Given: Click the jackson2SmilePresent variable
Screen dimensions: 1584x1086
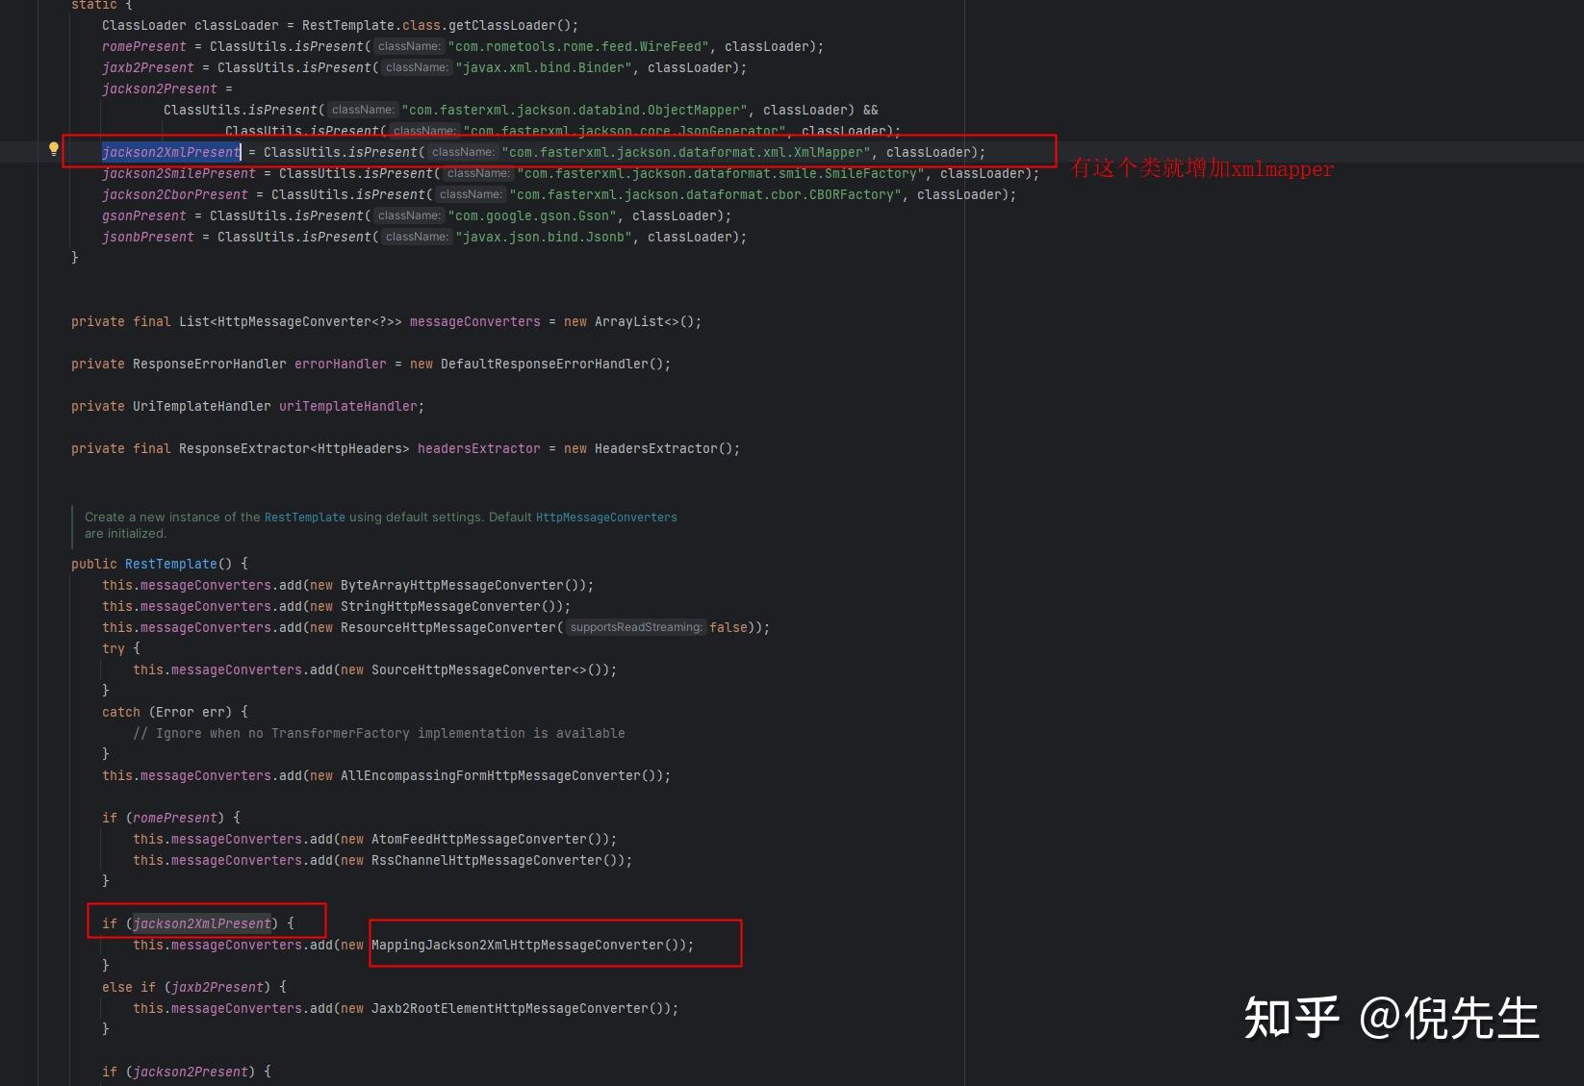Looking at the screenshot, I should [179, 173].
